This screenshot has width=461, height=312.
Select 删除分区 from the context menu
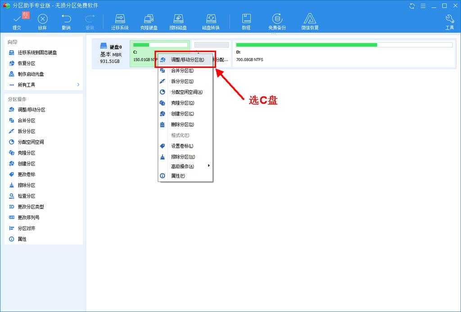pos(182,125)
